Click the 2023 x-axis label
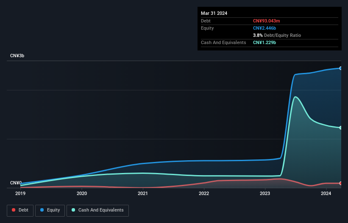This screenshot has width=348, height=223. (265, 193)
